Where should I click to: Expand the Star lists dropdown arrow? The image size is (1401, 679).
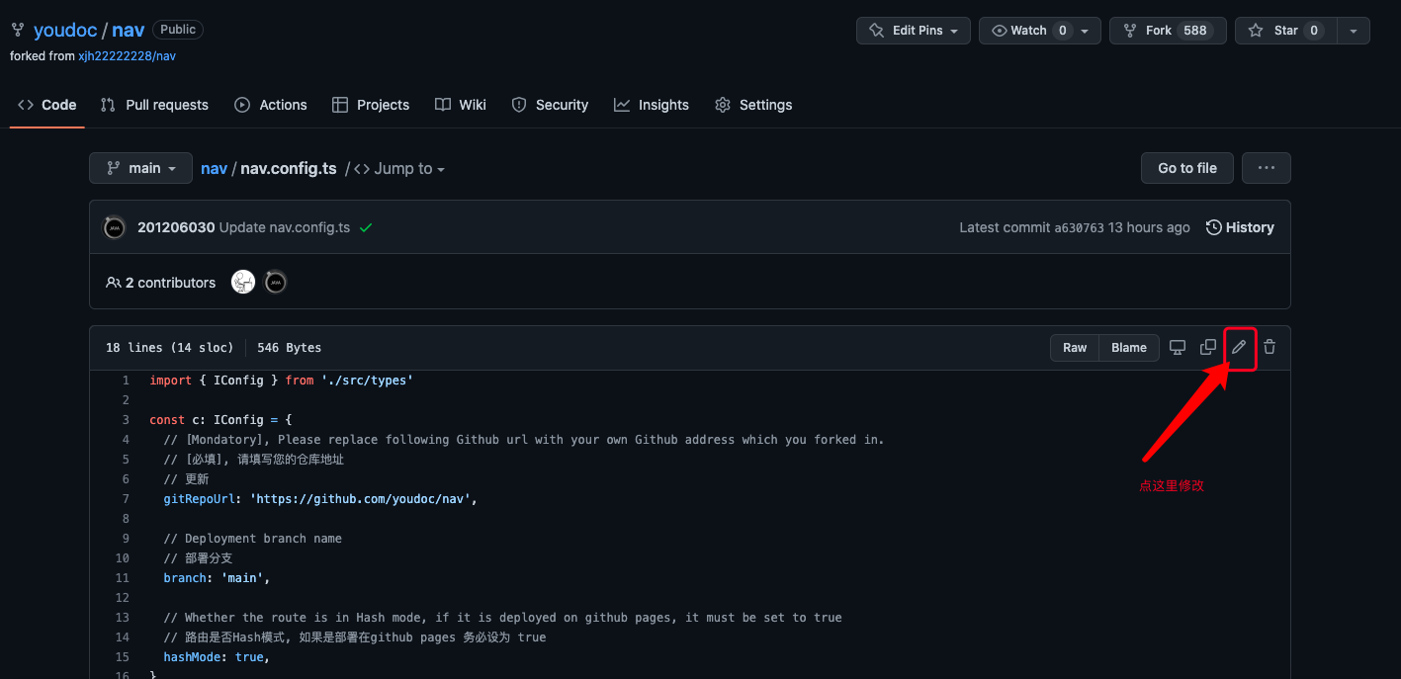coord(1354,31)
